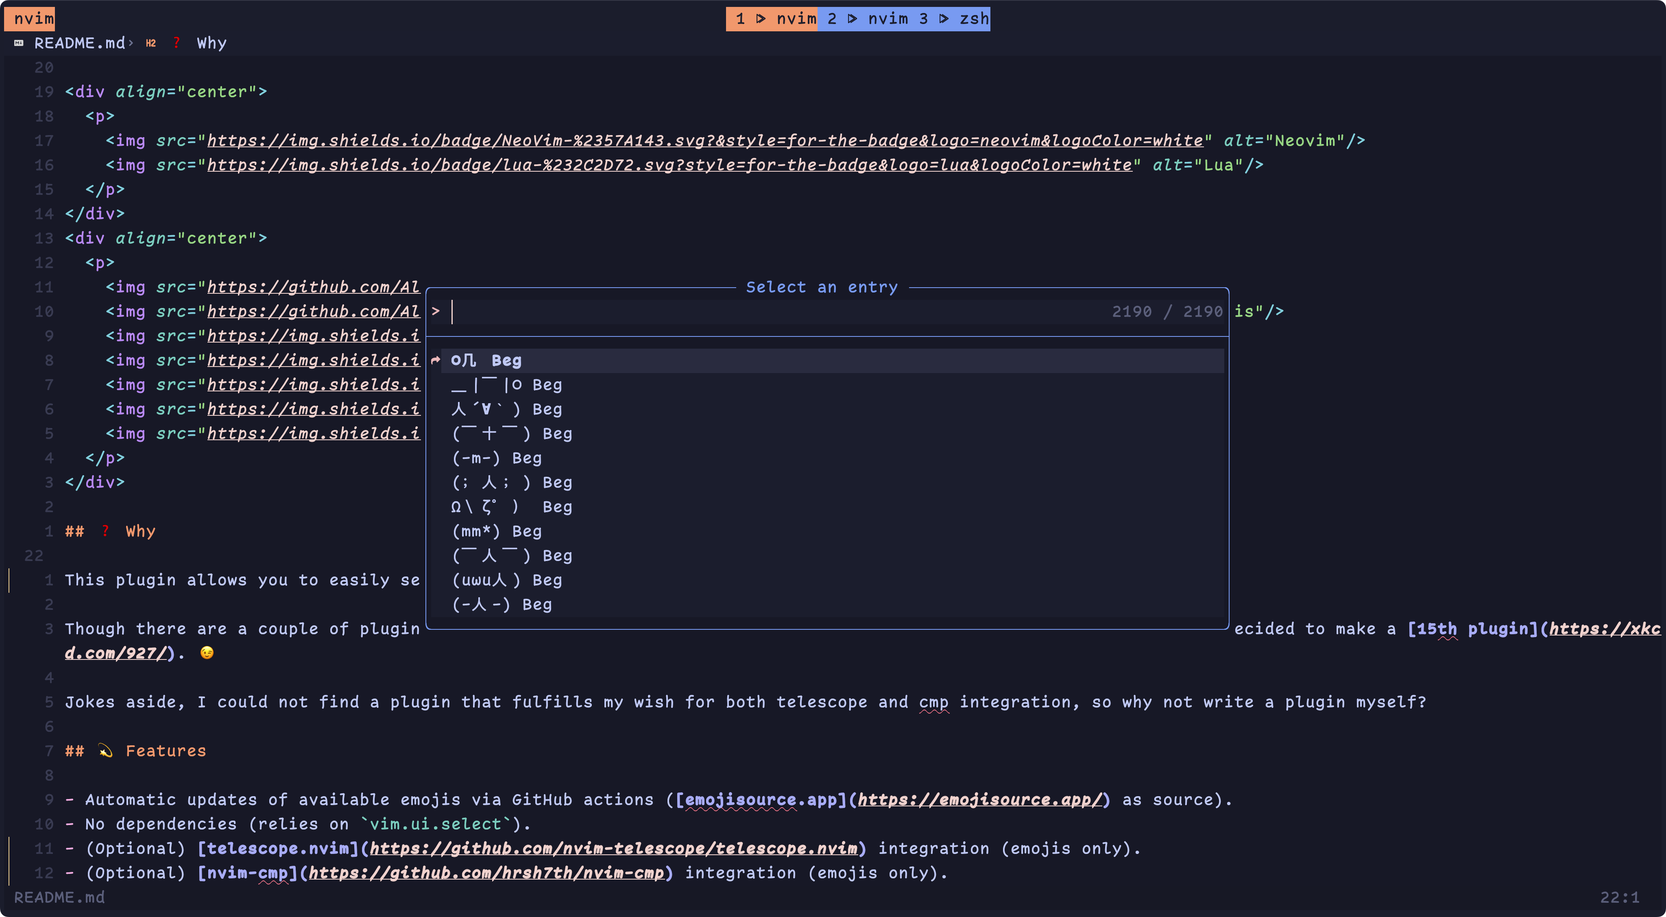The height and width of the screenshot is (917, 1666).
Task: Click the red question mark in breadcrumb
Action: click(176, 44)
